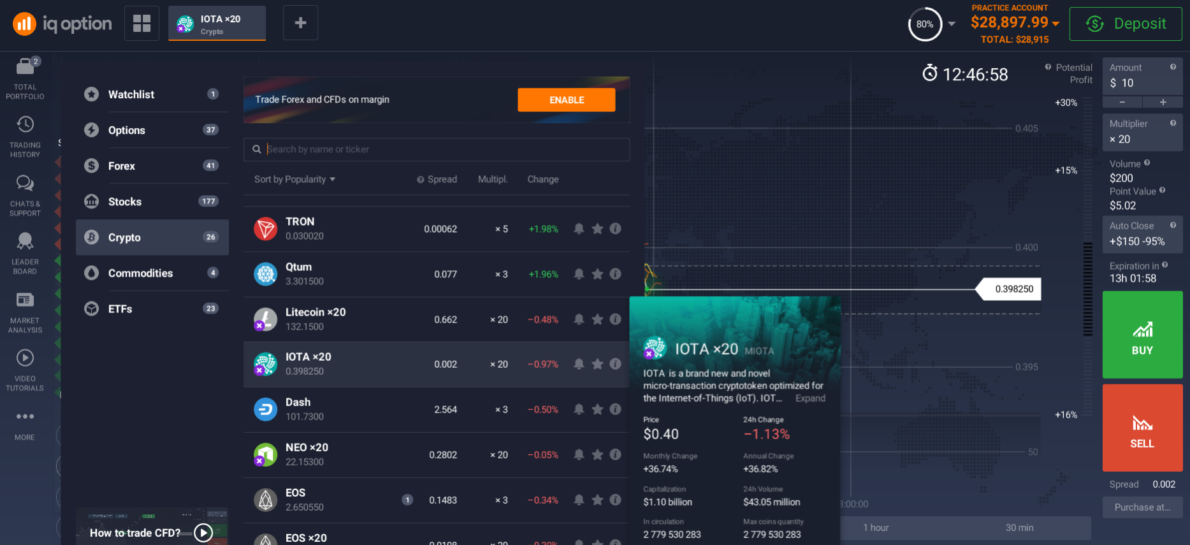Image resolution: width=1190 pixels, height=545 pixels.
Task: Expand dropdown arrow next to 80% indicator
Action: click(952, 24)
